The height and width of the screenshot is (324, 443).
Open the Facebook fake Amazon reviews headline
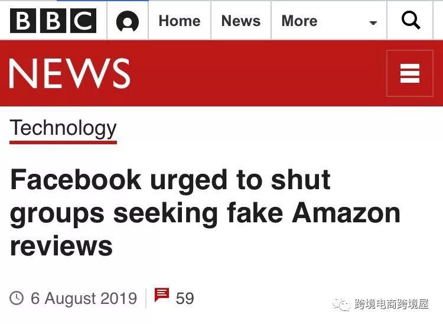tap(205, 213)
